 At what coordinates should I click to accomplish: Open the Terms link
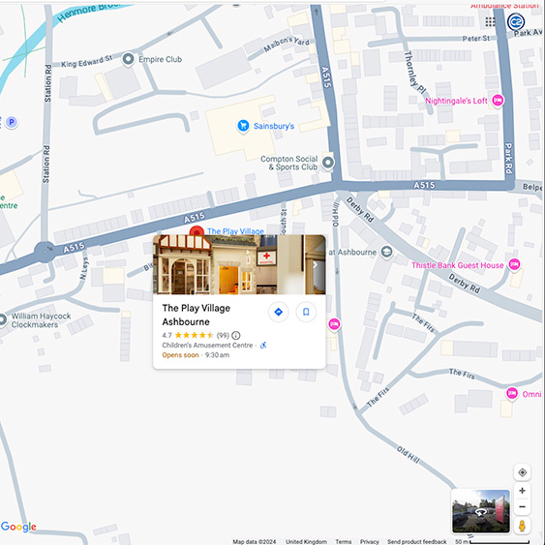[343, 541]
